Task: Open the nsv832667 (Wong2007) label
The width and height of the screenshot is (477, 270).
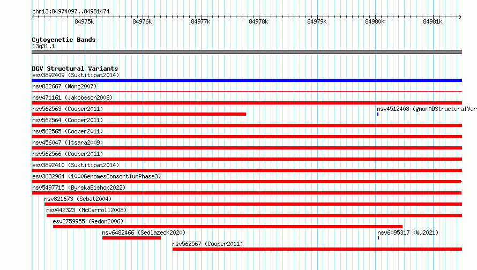Action: click(64, 86)
